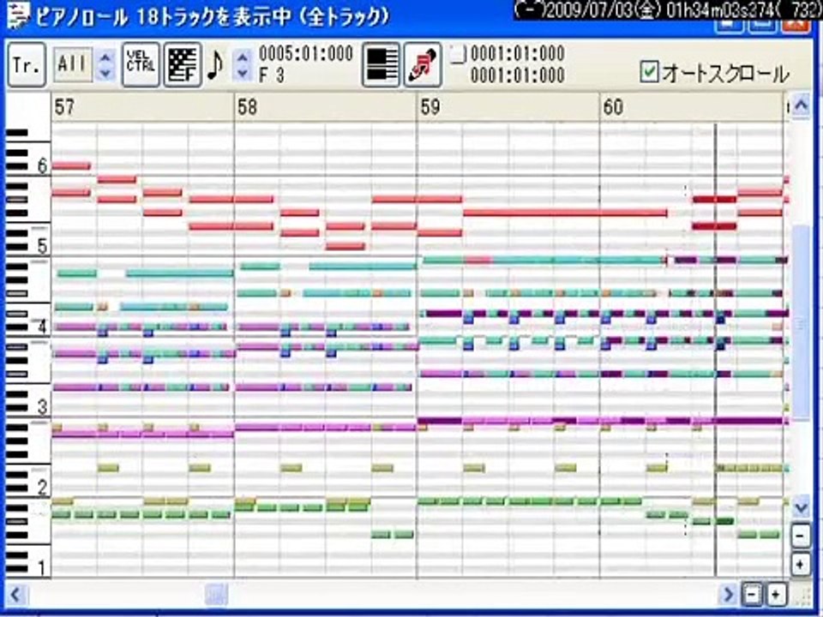
Task: Click the vertical scrollbar thumb
Action: [x=801, y=321]
